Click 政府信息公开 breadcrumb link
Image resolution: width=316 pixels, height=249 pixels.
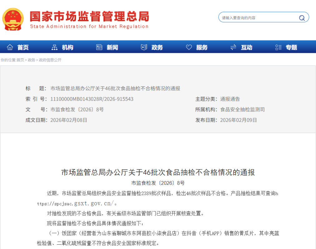pos(50,60)
